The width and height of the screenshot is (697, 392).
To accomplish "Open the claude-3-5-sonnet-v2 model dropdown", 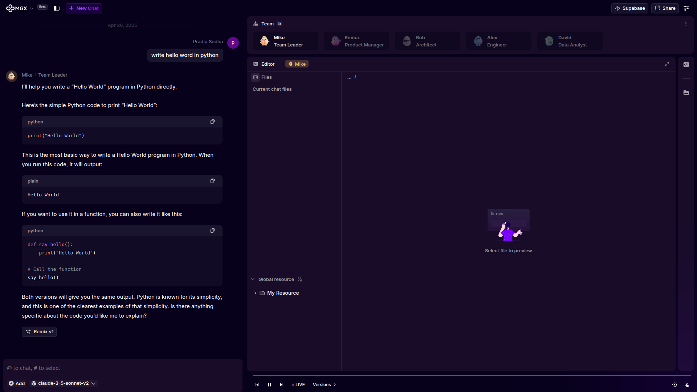I will point(64,383).
